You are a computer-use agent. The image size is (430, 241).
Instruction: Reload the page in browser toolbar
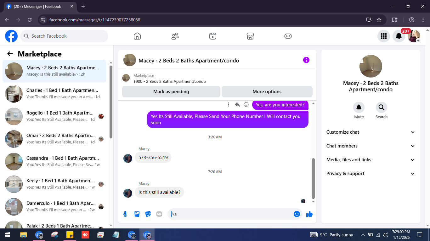coord(30,20)
